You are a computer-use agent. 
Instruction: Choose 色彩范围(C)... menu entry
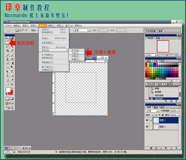click(x=54, y=43)
